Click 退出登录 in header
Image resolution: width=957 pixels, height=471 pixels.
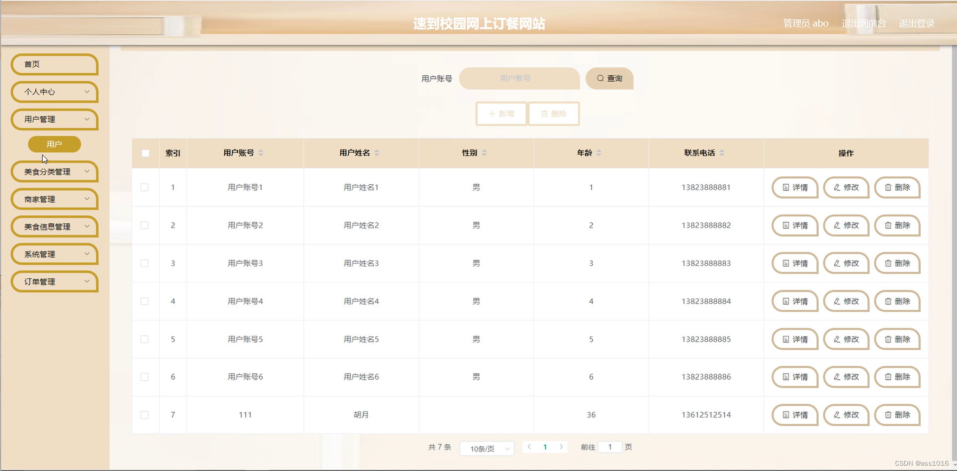point(916,23)
